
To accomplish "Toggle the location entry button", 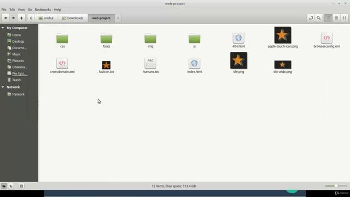I will coord(311,18).
